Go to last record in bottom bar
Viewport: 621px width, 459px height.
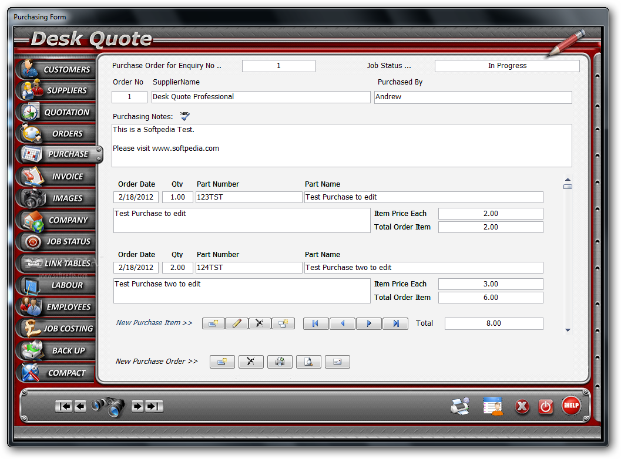point(154,406)
